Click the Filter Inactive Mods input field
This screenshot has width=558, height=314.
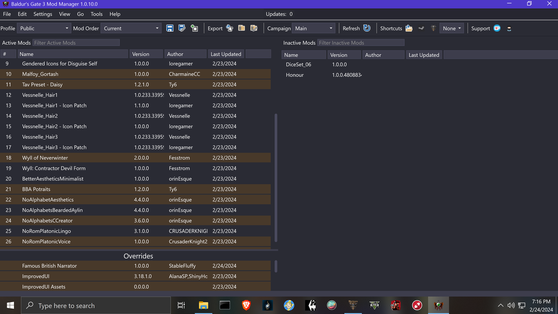361,43
